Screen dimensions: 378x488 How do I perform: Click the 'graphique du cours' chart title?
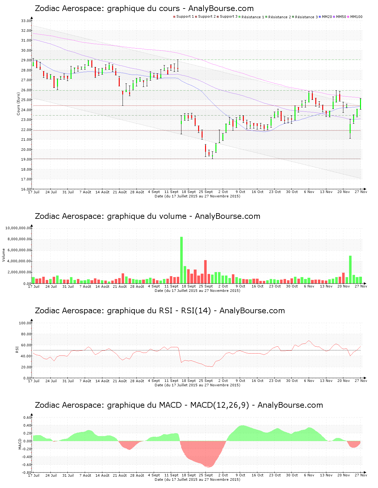144,9
